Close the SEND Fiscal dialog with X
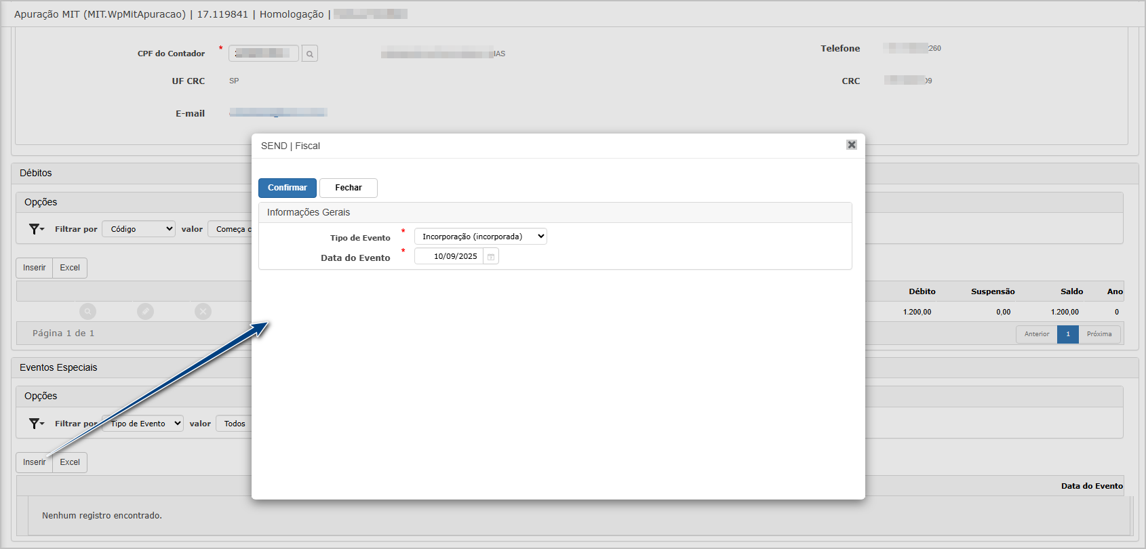This screenshot has height=549, width=1146. pyautogui.click(x=851, y=145)
